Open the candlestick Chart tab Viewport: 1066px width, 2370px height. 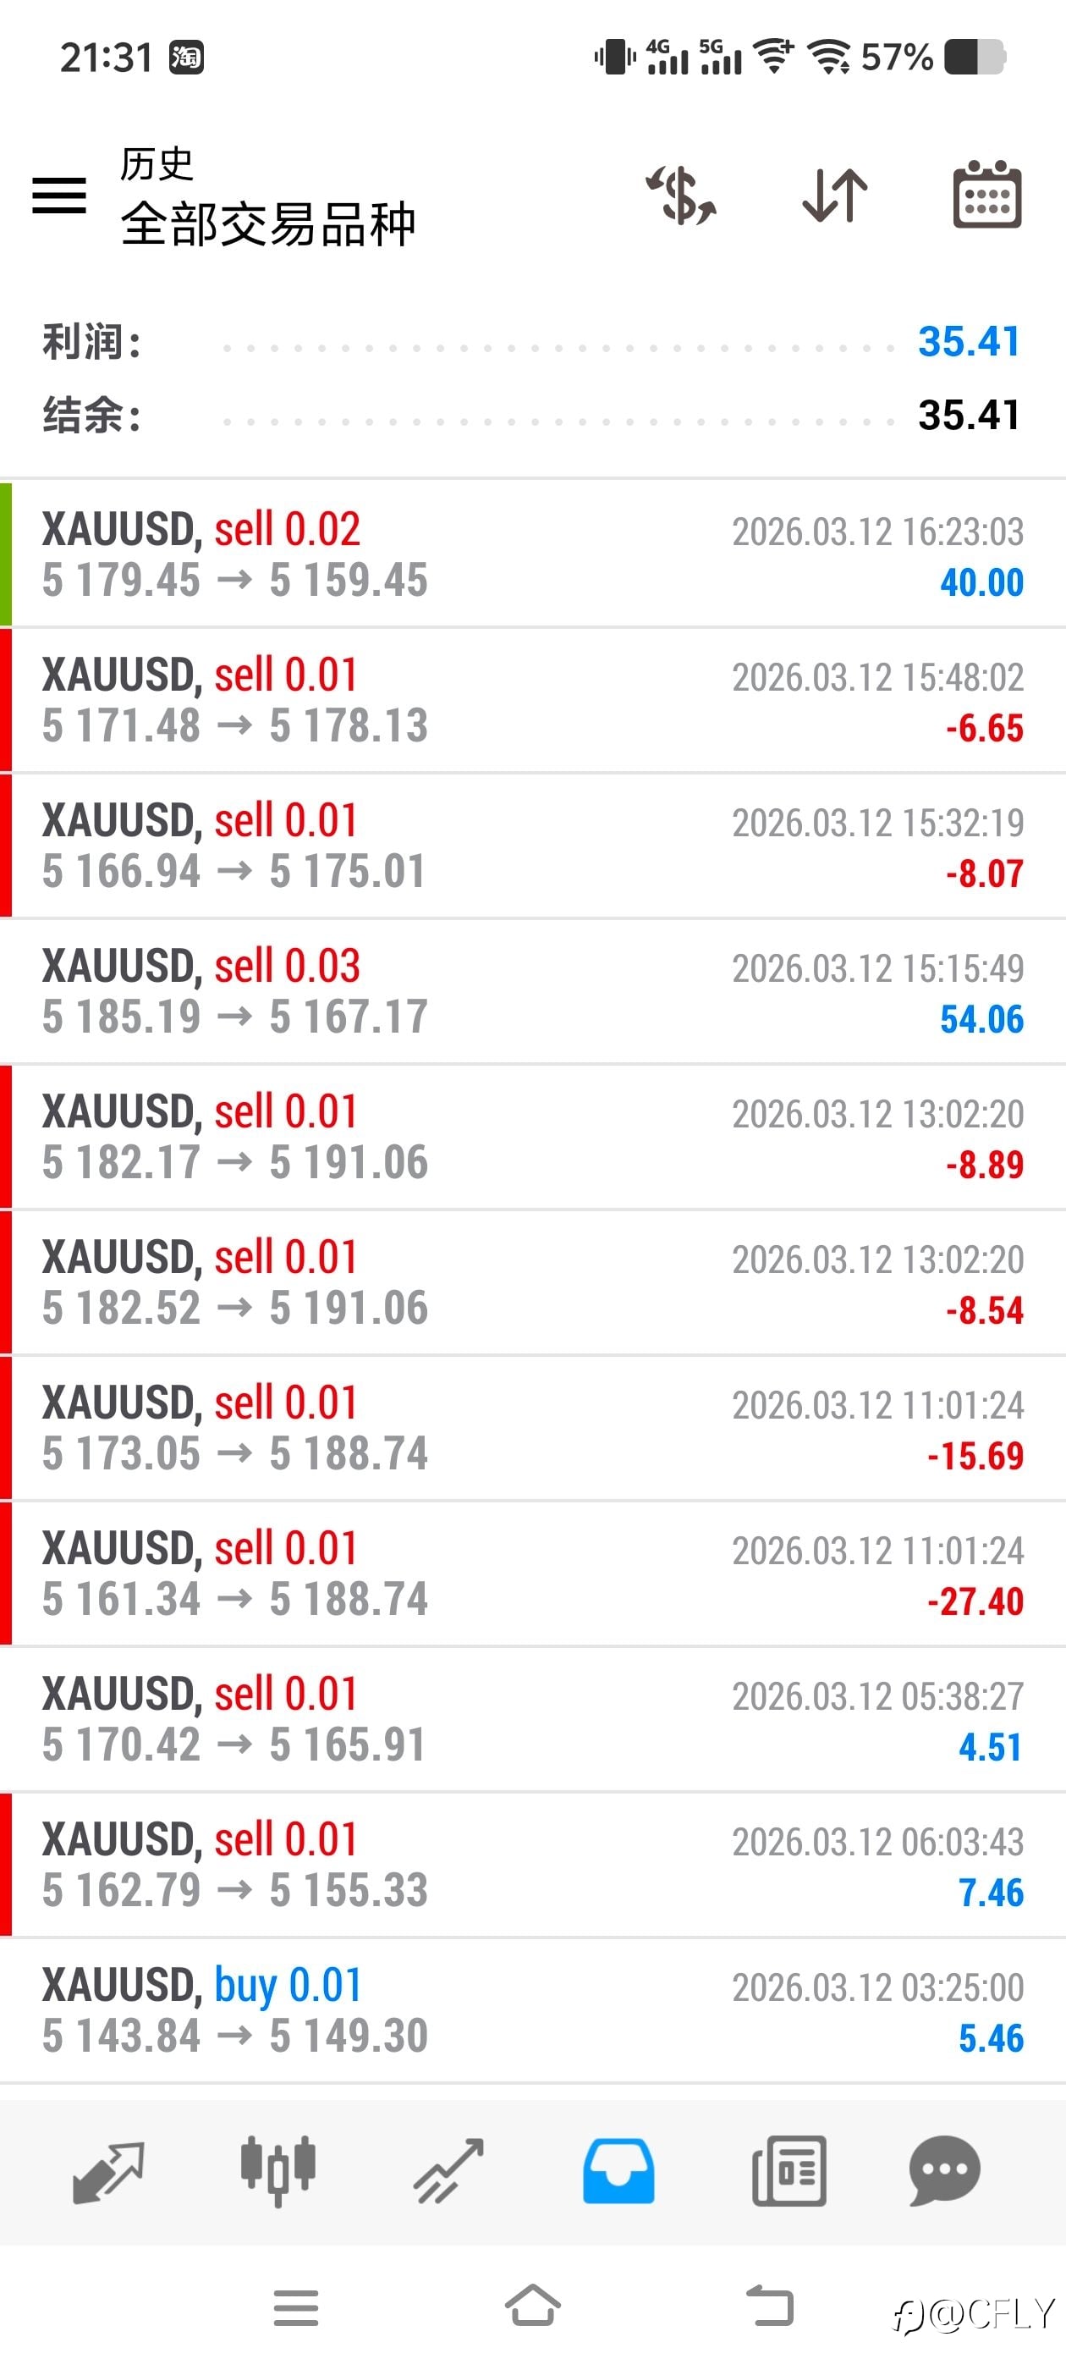[277, 2171]
